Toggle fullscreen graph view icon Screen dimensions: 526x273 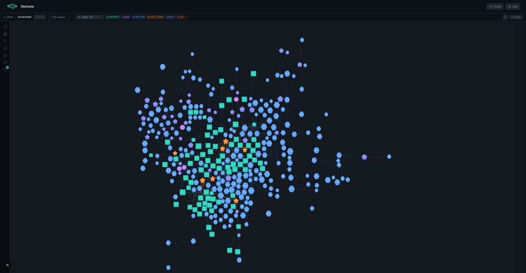pyautogui.click(x=505, y=17)
